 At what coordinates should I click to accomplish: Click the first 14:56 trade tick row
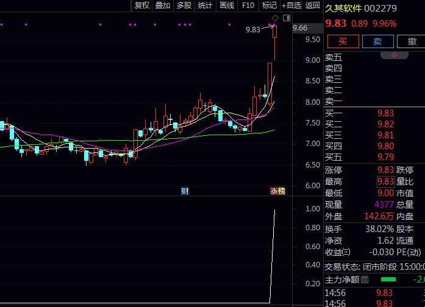point(374,293)
